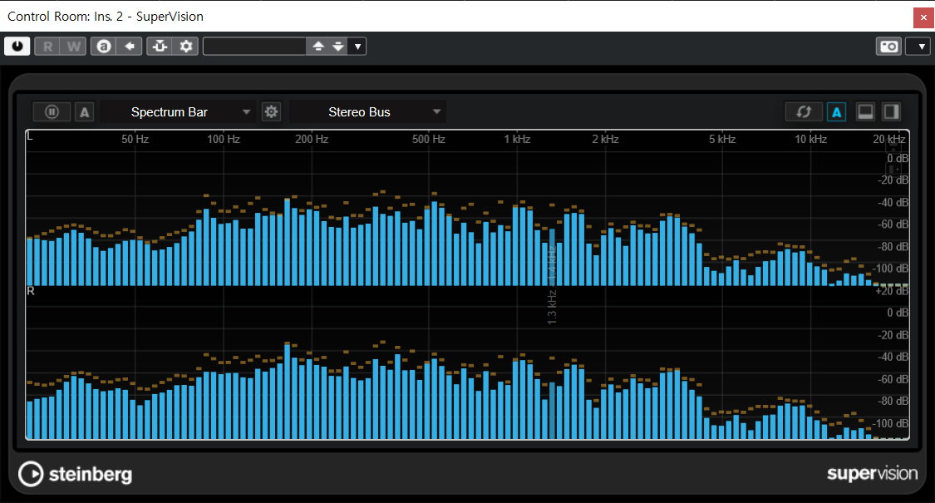Pause the SuperVision measurement

click(x=52, y=111)
